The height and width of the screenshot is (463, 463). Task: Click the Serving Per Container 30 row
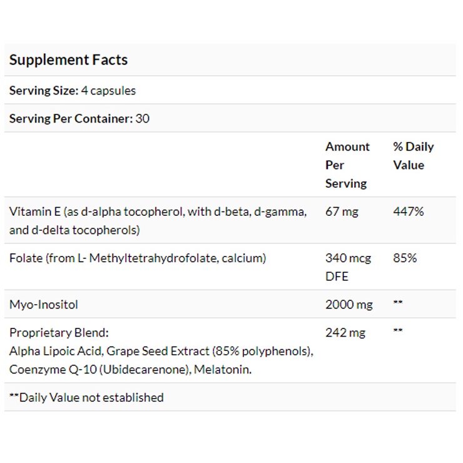[79, 118]
